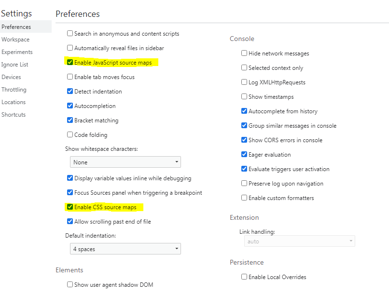Select the Throttling settings tab
Image resolution: width=389 pixels, height=294 pixels.
click(14, 90)
